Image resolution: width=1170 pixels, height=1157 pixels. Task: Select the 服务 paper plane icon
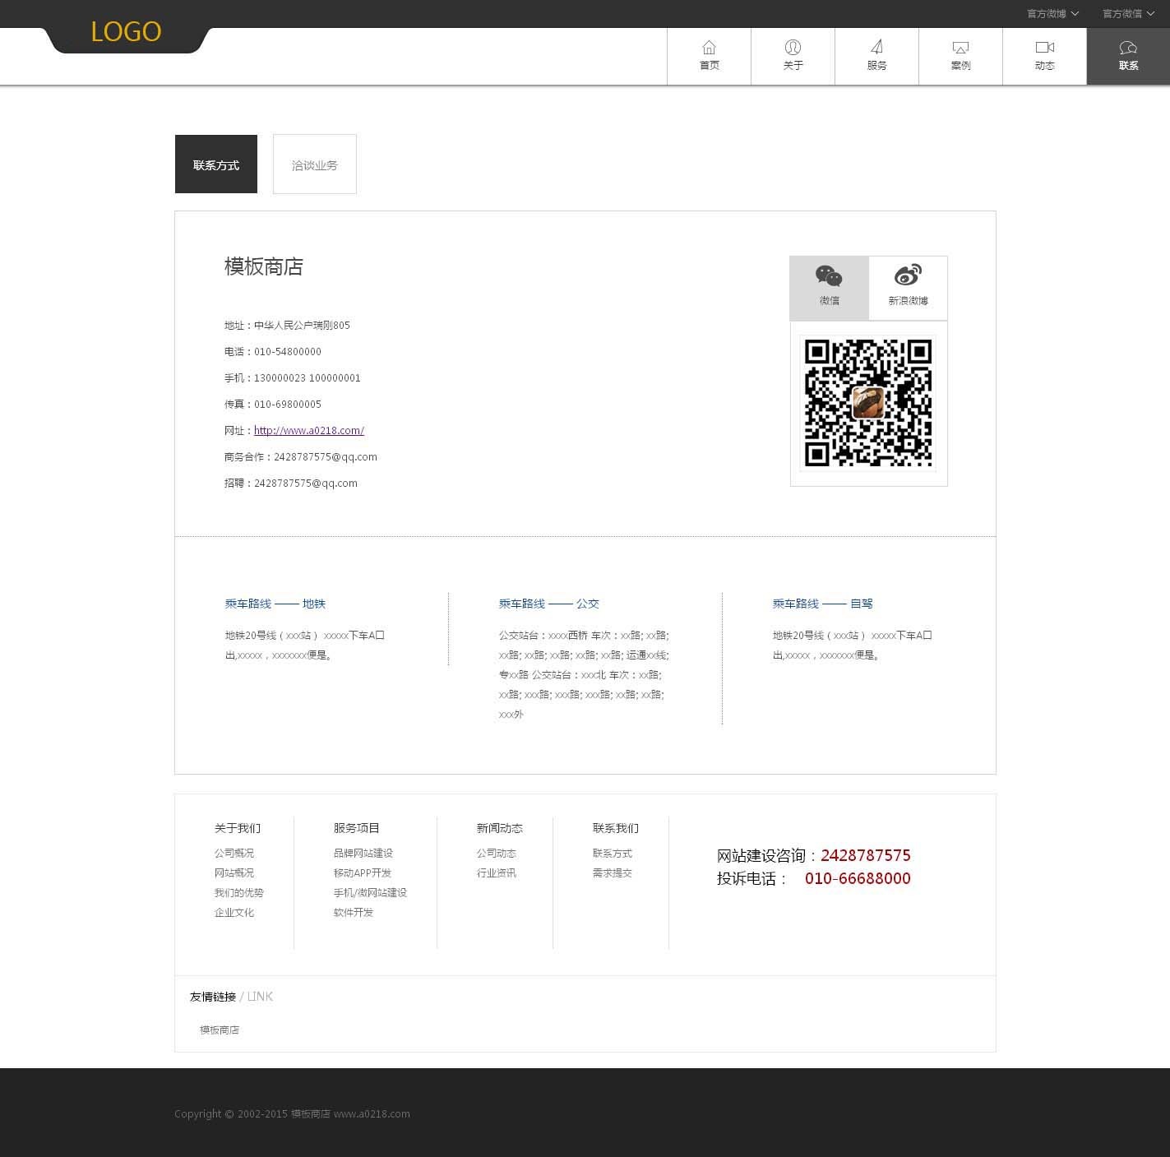pos(876,49)
